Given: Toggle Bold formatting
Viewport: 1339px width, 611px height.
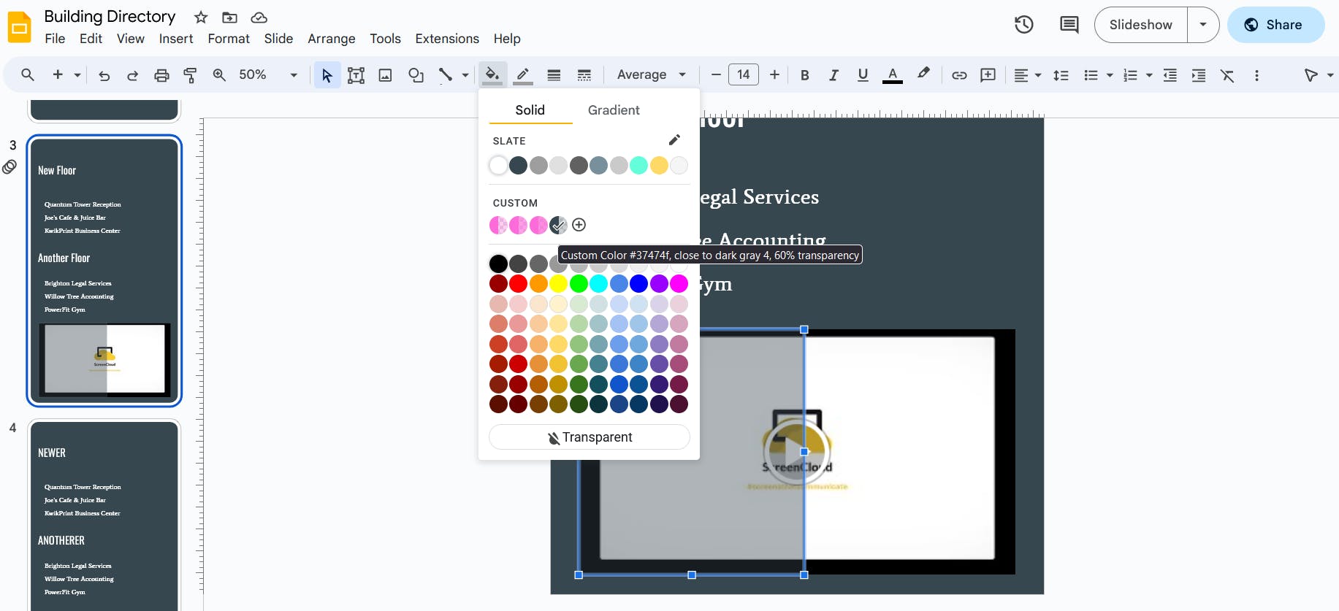Looking at the screenshot, I should 804,75.
